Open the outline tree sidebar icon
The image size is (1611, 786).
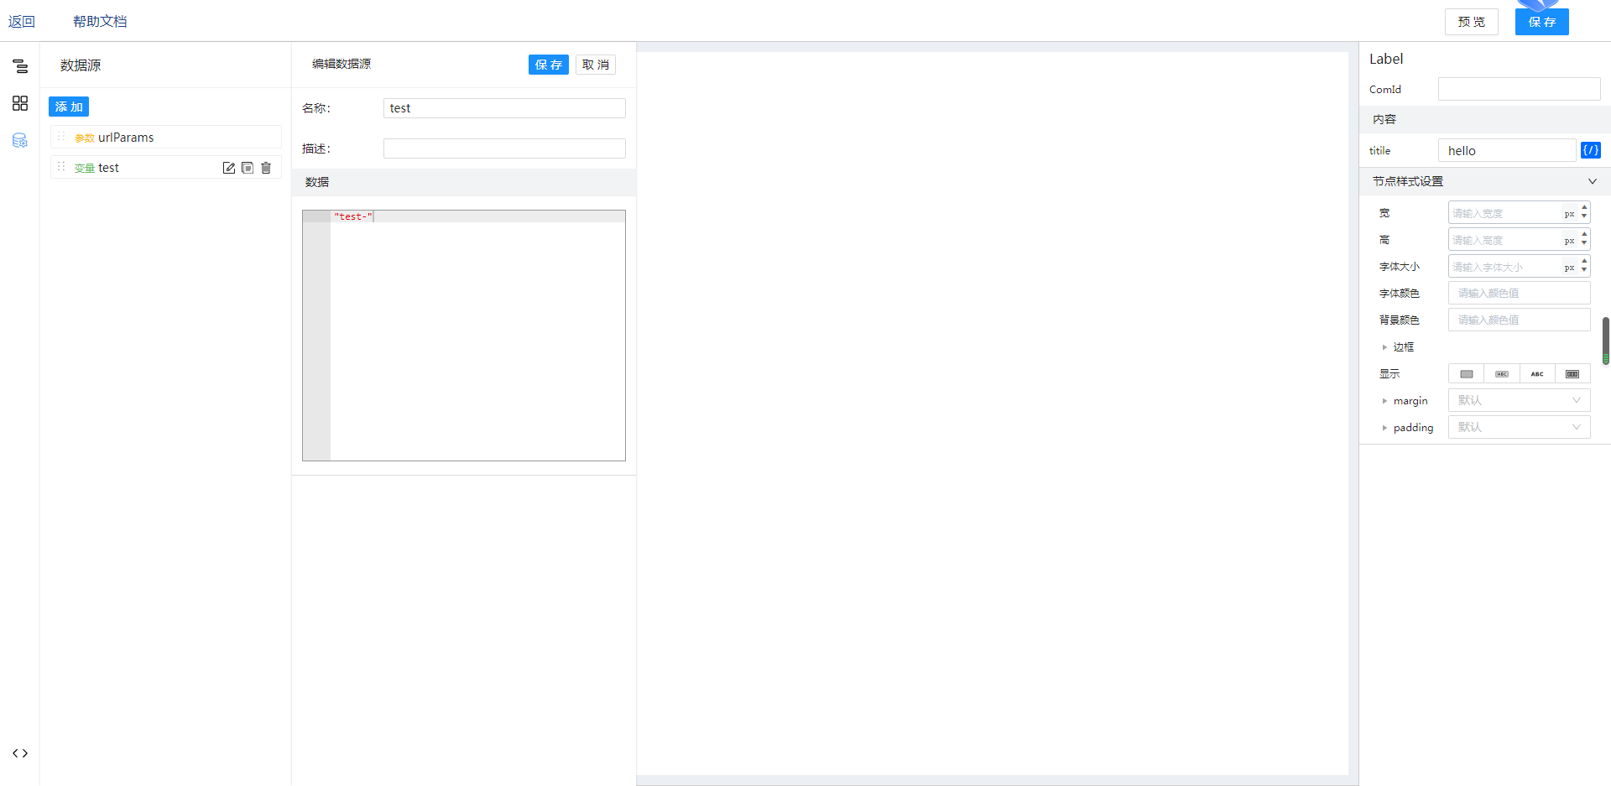[x=20, y=66]
